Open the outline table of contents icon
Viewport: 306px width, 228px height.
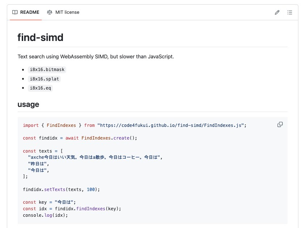tap(290, 12)
